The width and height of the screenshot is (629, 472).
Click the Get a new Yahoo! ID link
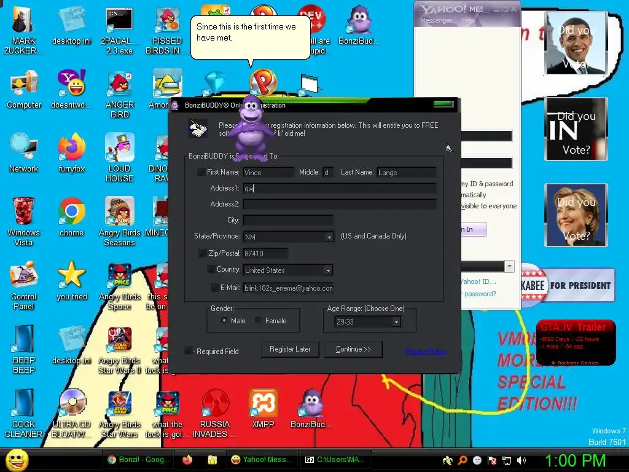pyautogui.click(x=479, y=281)
